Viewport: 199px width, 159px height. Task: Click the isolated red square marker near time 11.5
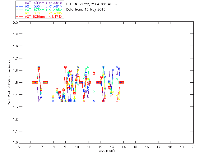click(94, 73)
